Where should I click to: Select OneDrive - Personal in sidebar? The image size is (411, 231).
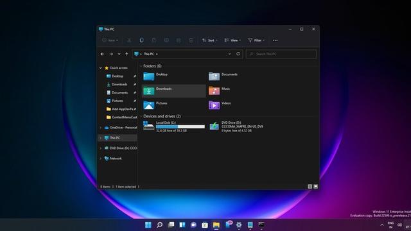[121, 128]
